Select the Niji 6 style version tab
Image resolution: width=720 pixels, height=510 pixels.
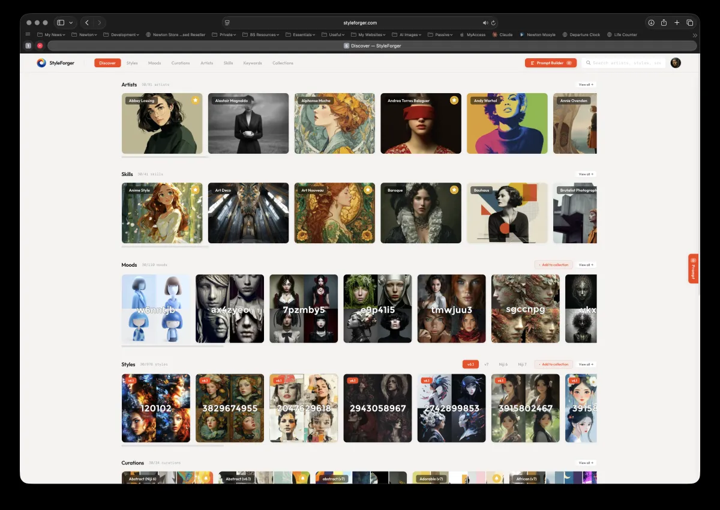503,364
